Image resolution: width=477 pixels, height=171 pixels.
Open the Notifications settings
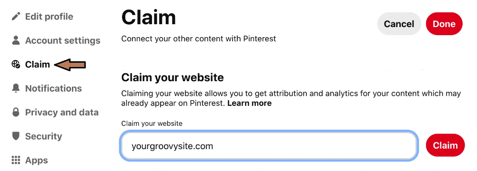pos(53,88)
